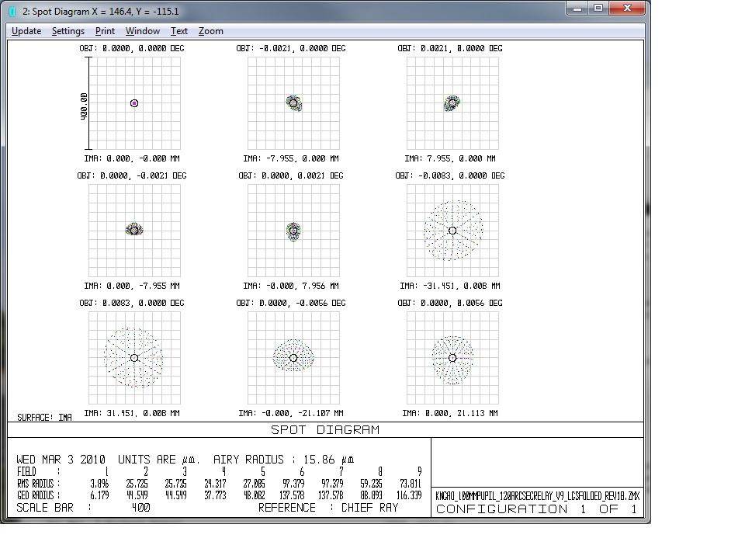Click the label IMA: -0.000, -21.107 MM
Viewport: 745px width, 559px height.
291,413
